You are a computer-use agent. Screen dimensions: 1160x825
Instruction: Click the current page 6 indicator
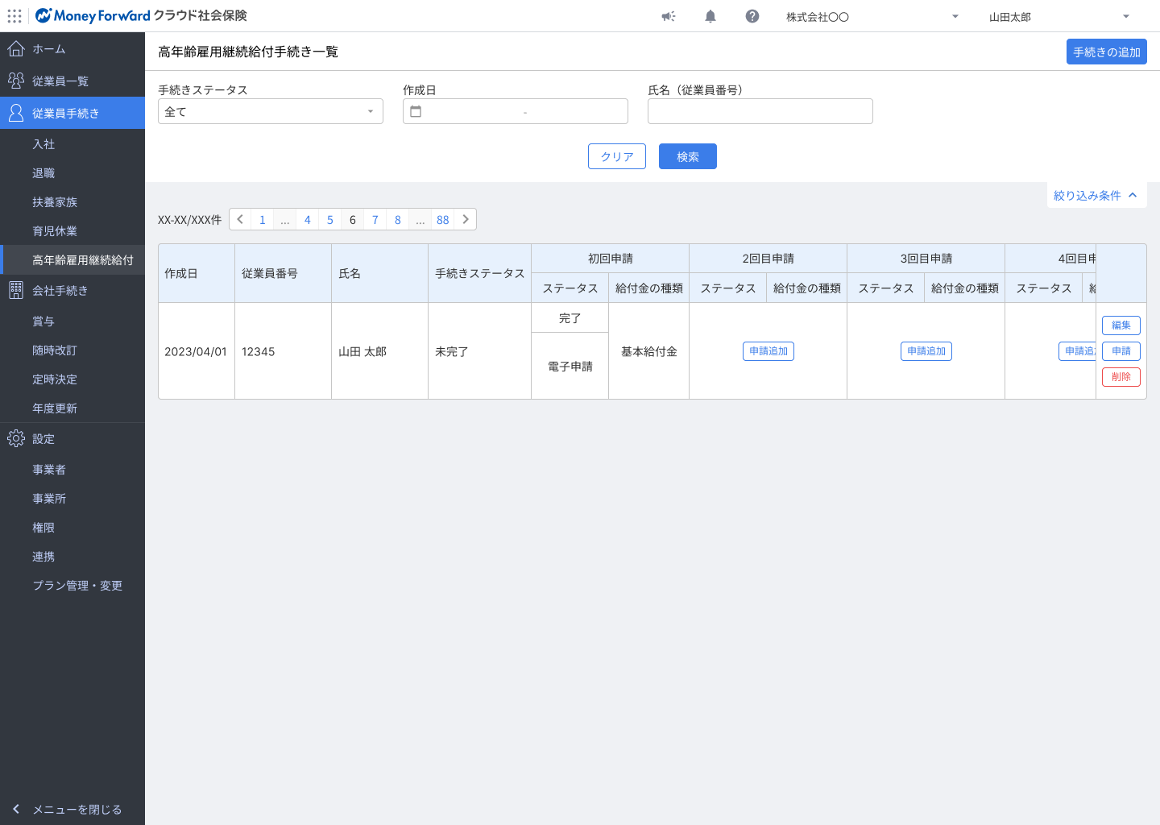353,219
